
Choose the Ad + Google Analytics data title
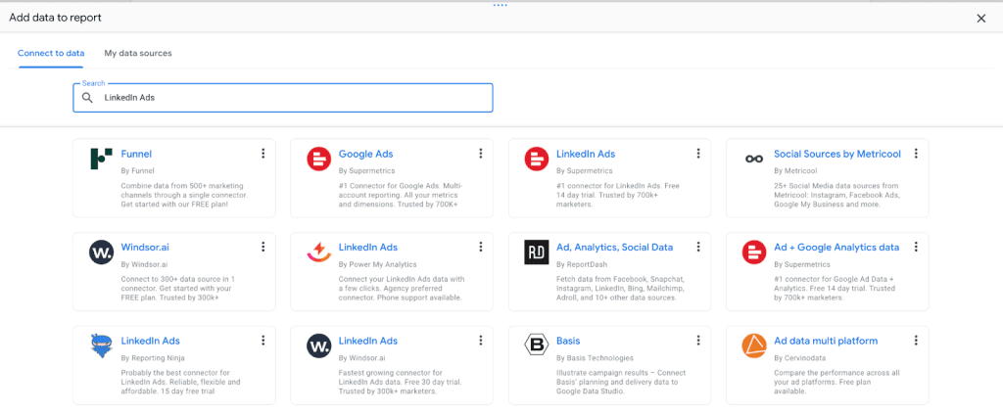coord(836,248)
